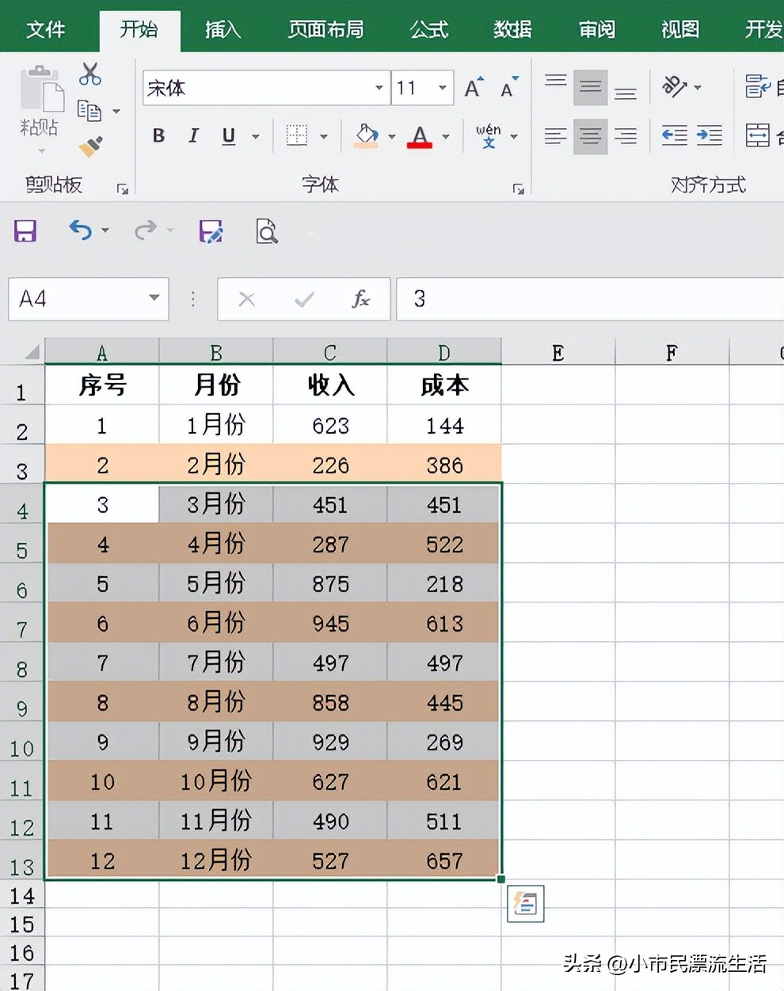
Task: Decrease indent icon
Action: pos(675,135)
